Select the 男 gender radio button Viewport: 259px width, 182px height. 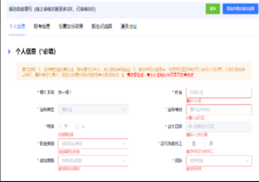(60, 127)
